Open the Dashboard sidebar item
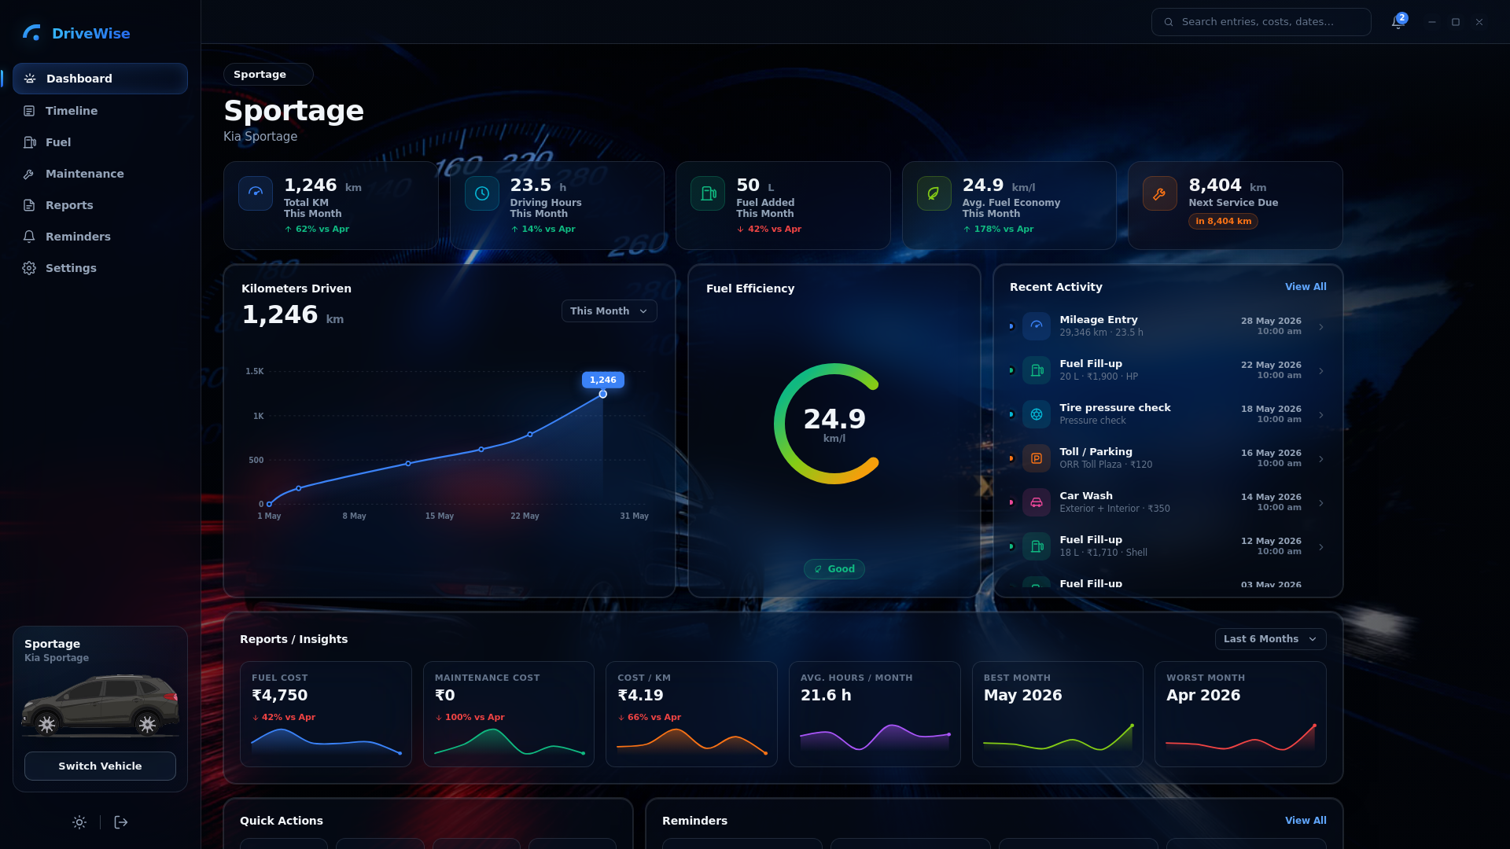Viewport: 1510px width, 849px height. click(100, 79)
